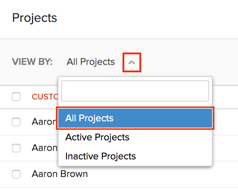The image size is (238, 189).
Task: Sort by the red customer column header
Action: pos(45,97)
